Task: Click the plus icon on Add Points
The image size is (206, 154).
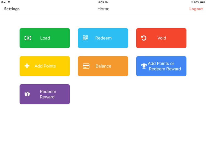Action: (x=27, y=66)
